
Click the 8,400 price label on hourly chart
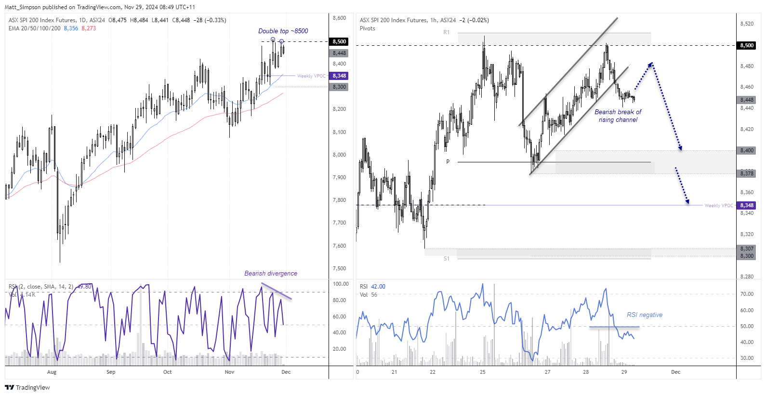747,150
